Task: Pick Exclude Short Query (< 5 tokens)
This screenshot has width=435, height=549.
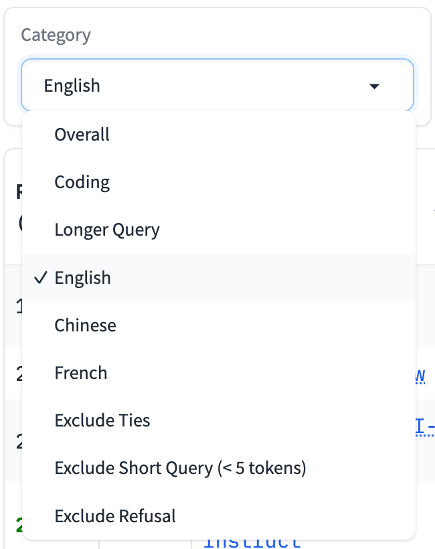Action: coord(180,468)
